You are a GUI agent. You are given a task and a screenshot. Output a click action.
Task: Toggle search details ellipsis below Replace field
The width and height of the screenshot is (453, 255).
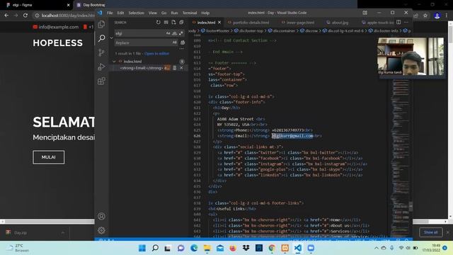181,49
